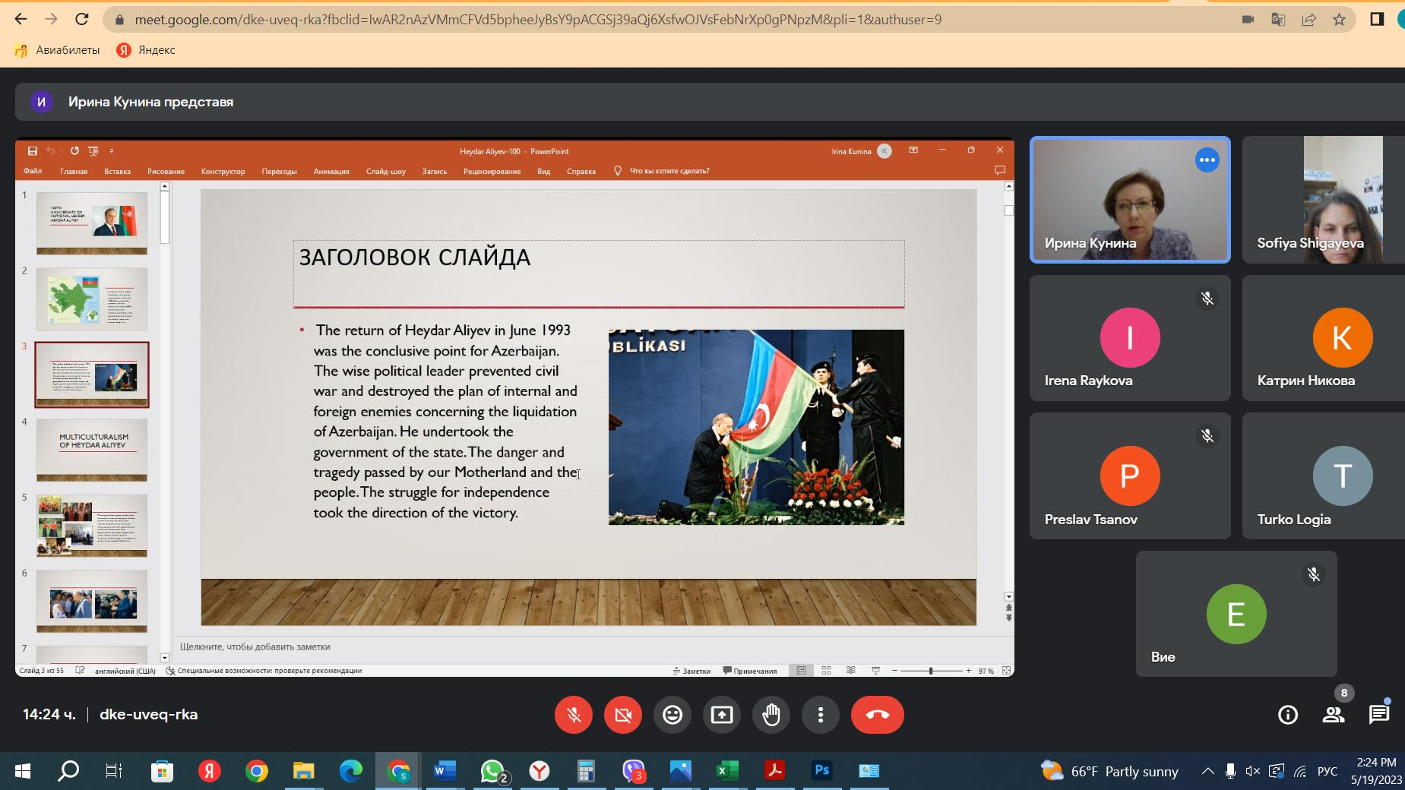Open the emoji reactions button
The height and width of the screenshot is (790, 1405).
672,715
